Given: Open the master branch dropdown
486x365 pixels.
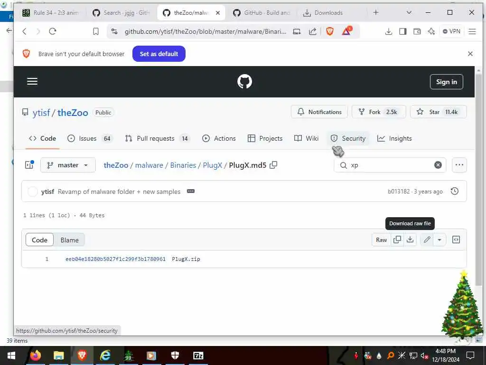Looking at the screenshot, I should 68,165.
